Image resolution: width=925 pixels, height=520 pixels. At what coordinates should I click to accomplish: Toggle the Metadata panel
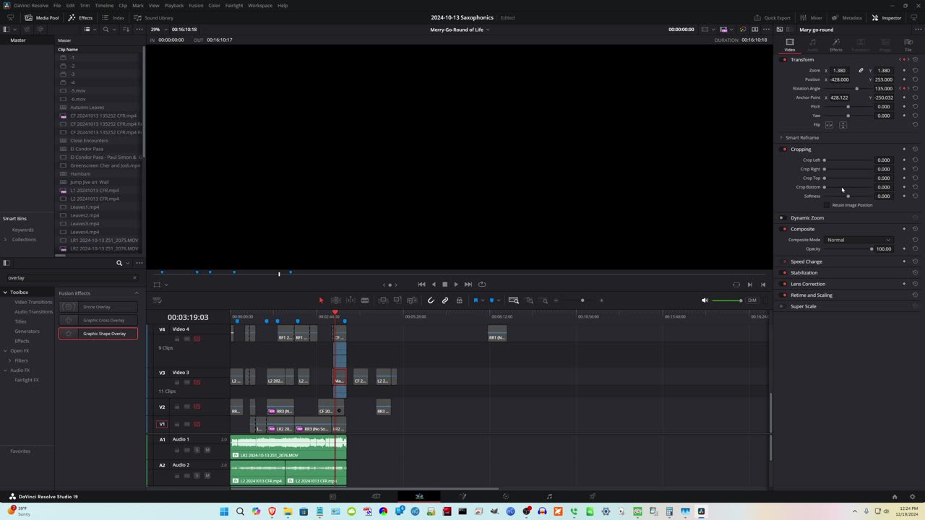(x=846, y=17)
